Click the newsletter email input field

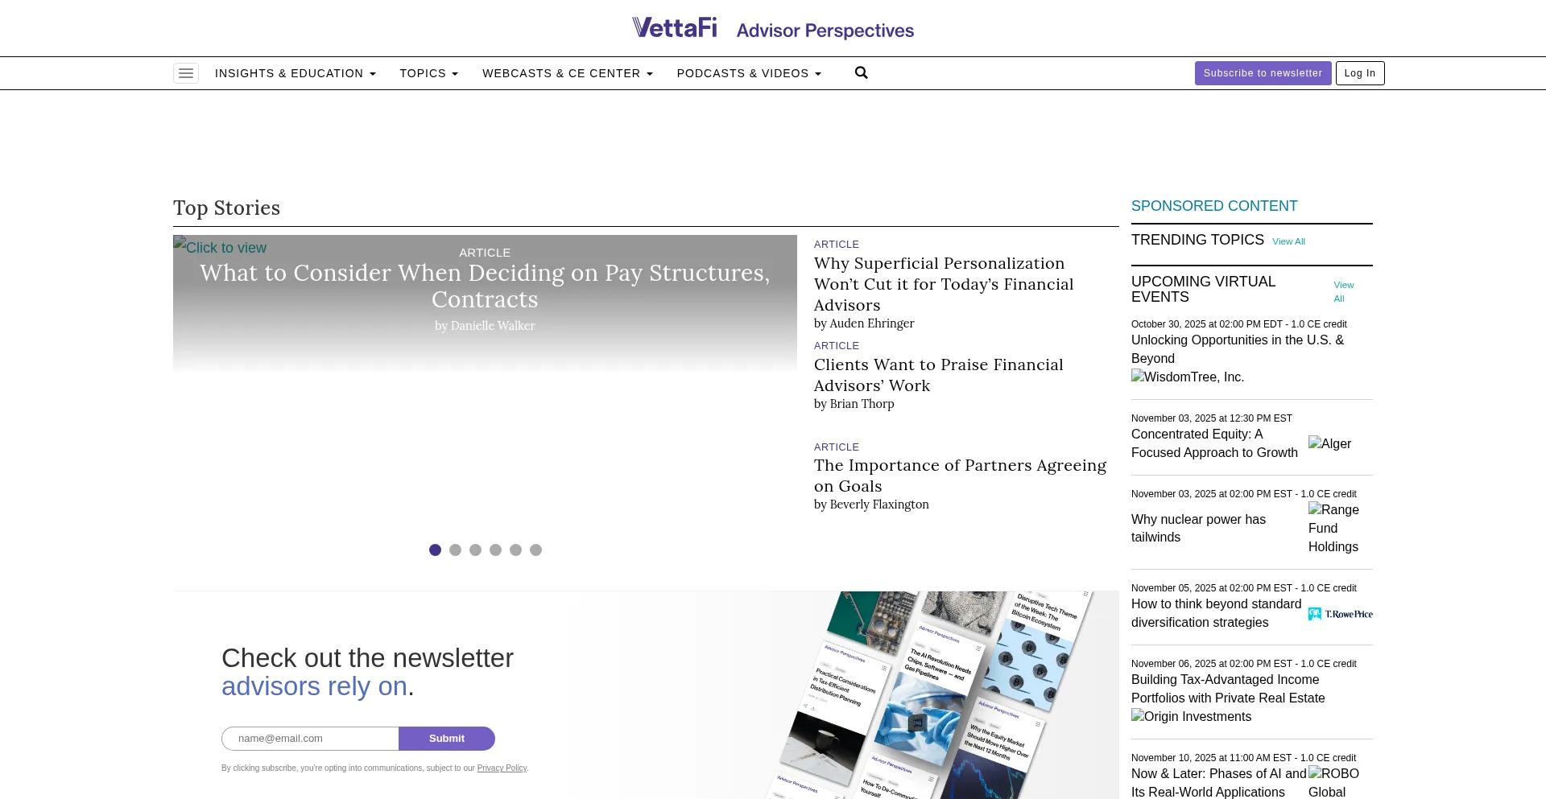coord(310,739)
